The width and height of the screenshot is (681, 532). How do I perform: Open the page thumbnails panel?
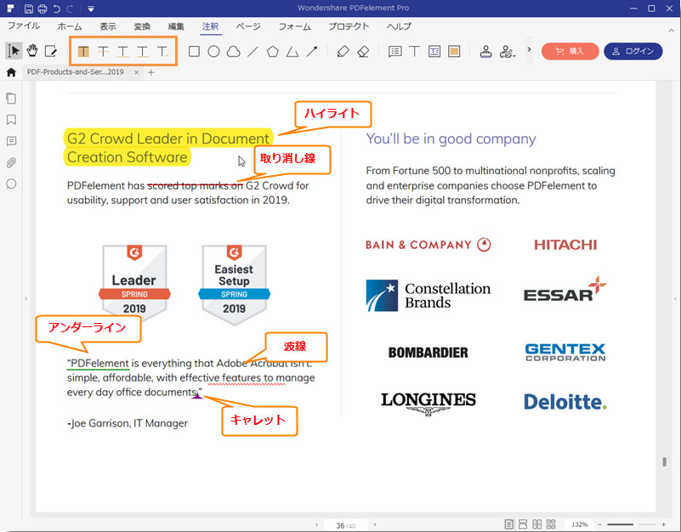coord(11,99)
